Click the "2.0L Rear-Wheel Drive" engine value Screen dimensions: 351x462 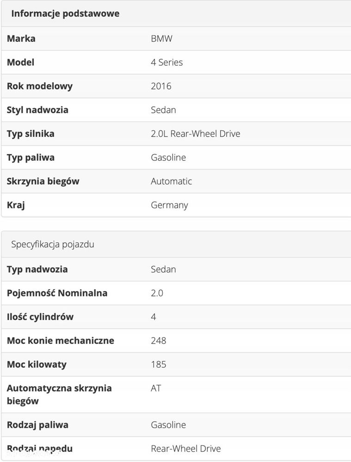pyautogui.click(x=195, y=134)
